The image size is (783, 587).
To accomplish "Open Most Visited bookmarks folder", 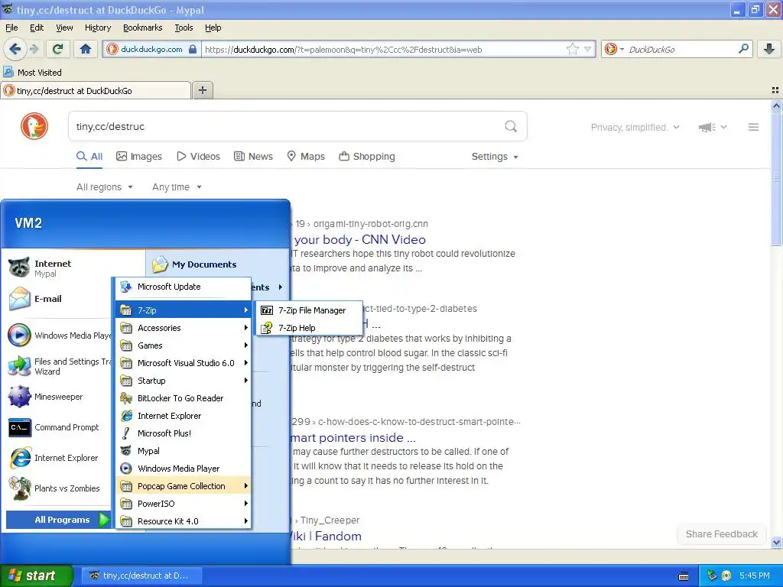I will coord(33,73).
